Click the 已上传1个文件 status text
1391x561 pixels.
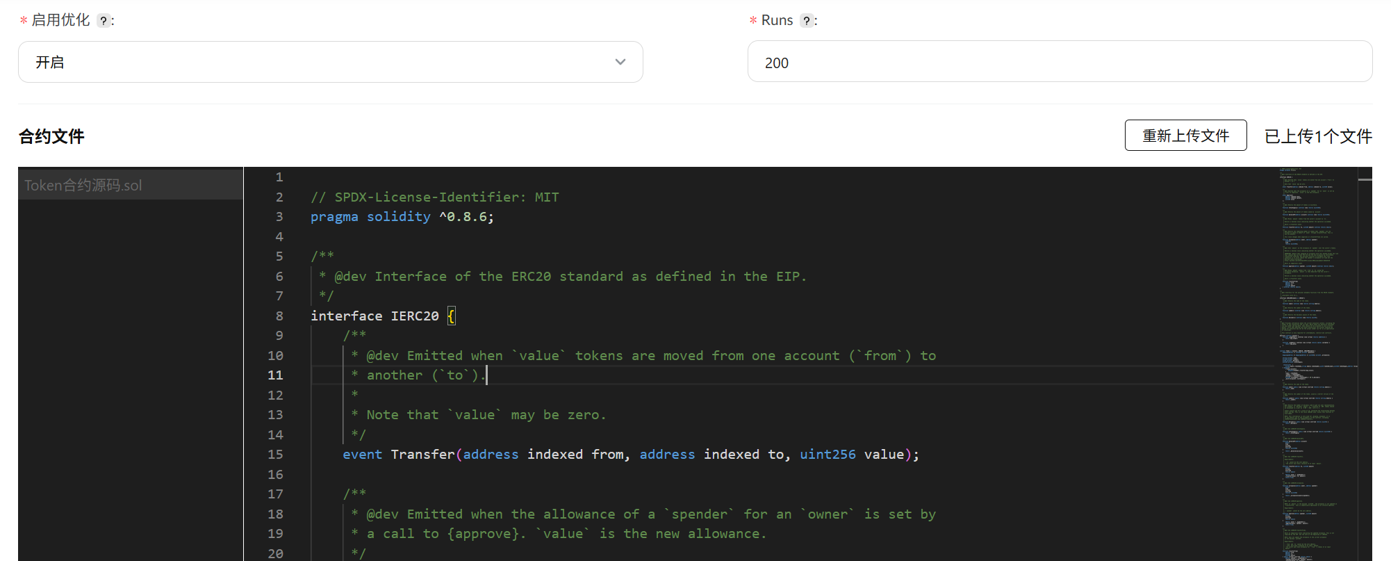point(1317,136)
